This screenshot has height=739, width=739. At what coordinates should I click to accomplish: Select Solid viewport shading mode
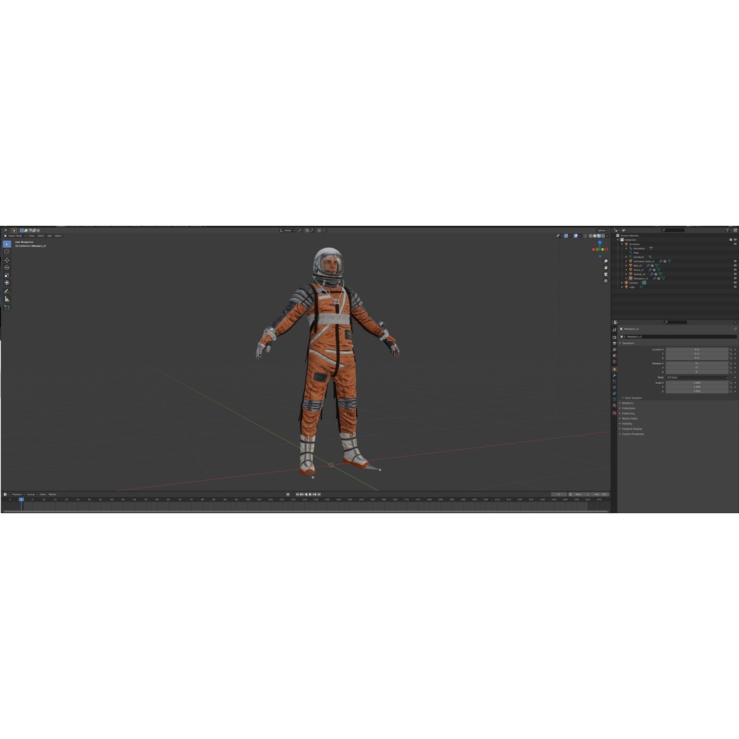tap(595, 235)
